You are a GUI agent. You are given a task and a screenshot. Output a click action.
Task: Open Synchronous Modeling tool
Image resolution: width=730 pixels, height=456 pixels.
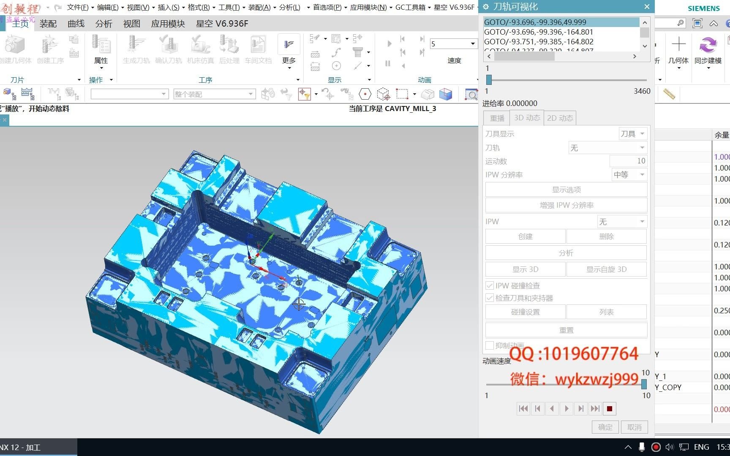pos(708,50)
